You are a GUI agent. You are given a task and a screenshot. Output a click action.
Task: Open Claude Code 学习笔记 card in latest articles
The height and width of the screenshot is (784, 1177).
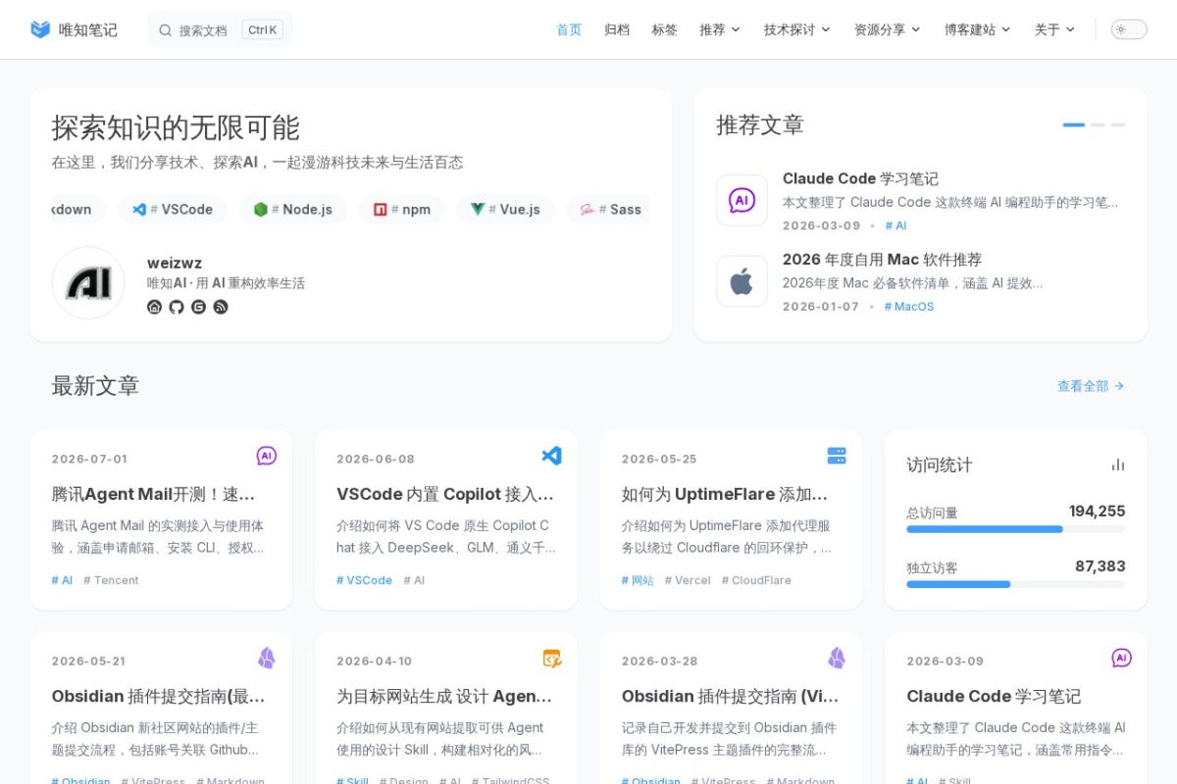(x=994, y=696)
